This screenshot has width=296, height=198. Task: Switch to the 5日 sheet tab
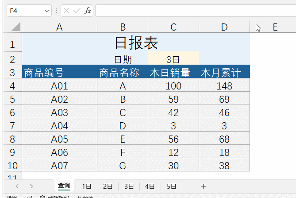(x=171, y=186)
